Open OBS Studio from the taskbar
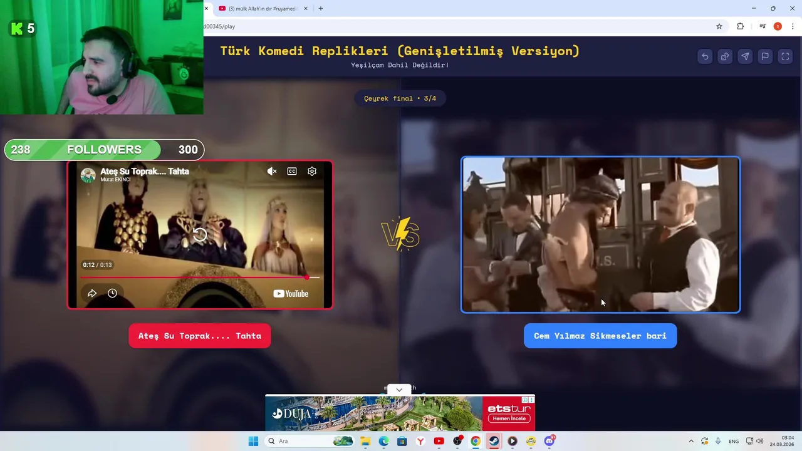The height and width of the screenshot is (451, 802). (x=457, y=441)
